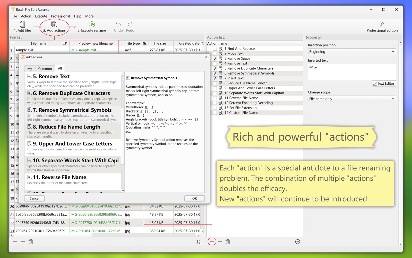Screen dimensions: 412x258
Task: Click the sort A-Z icon below file list
Action: [199, 242]
